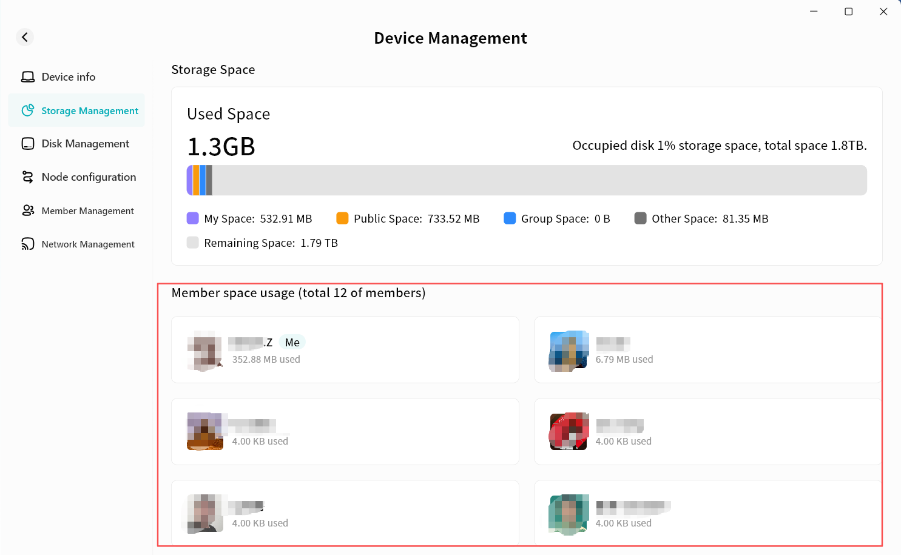Click the orange Public Space swatch

(342, 218)
